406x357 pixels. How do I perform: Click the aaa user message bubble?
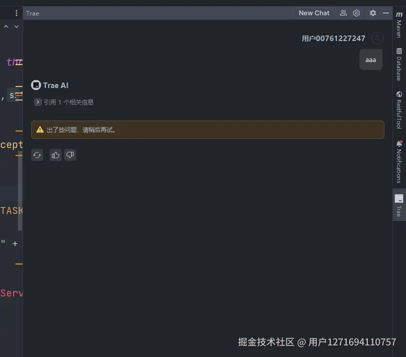tap(370, 59)
